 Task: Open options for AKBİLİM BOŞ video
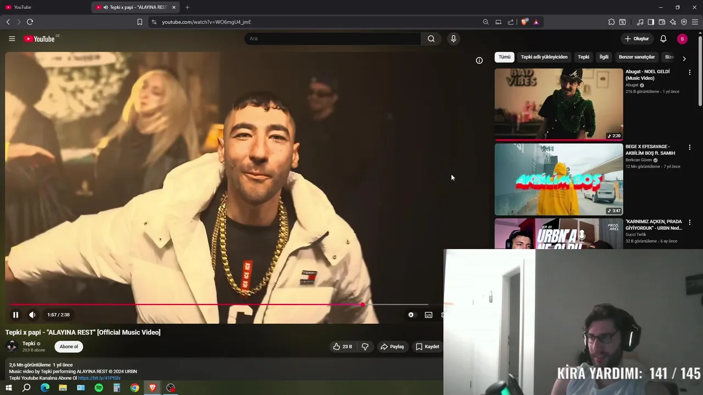(x=689, y=147)
